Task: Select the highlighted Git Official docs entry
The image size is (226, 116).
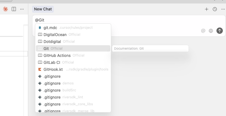Action: [x=73, y=48]
